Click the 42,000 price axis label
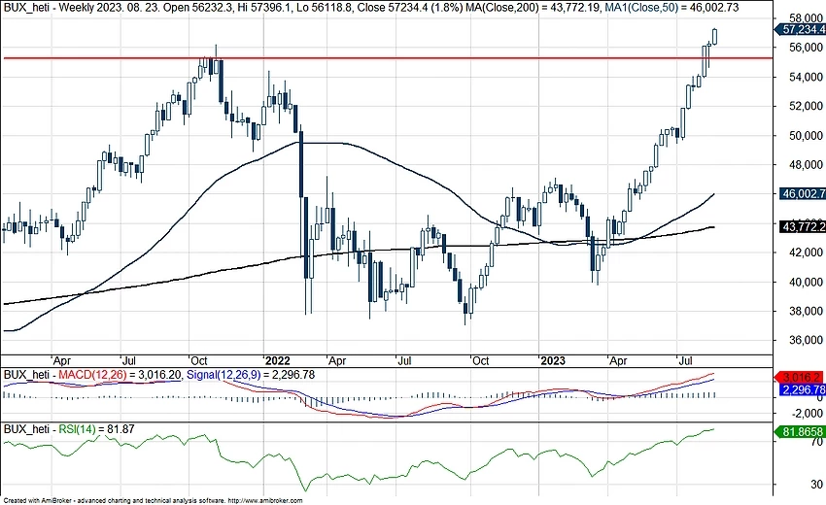Screen dimensions: 826x505 pos(806,252)
